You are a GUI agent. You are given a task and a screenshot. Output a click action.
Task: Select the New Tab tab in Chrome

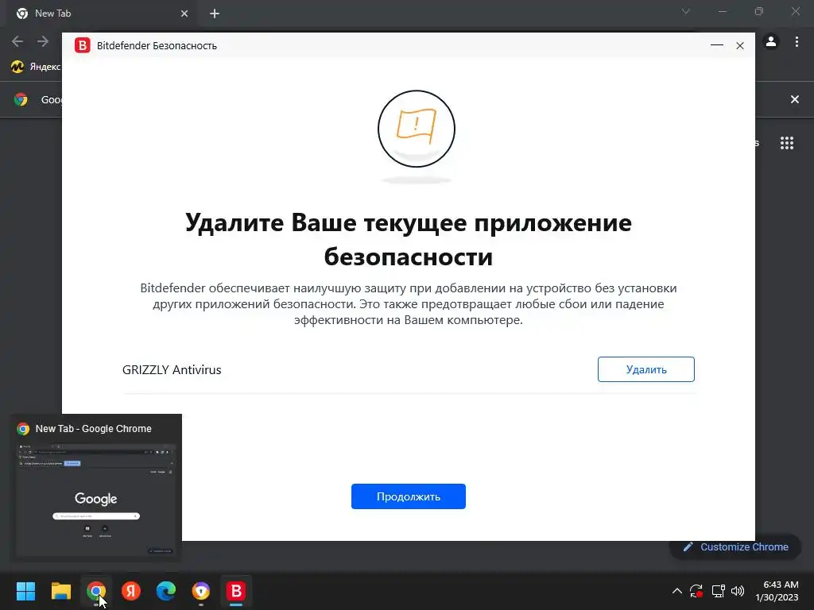(x=101, y=14)
